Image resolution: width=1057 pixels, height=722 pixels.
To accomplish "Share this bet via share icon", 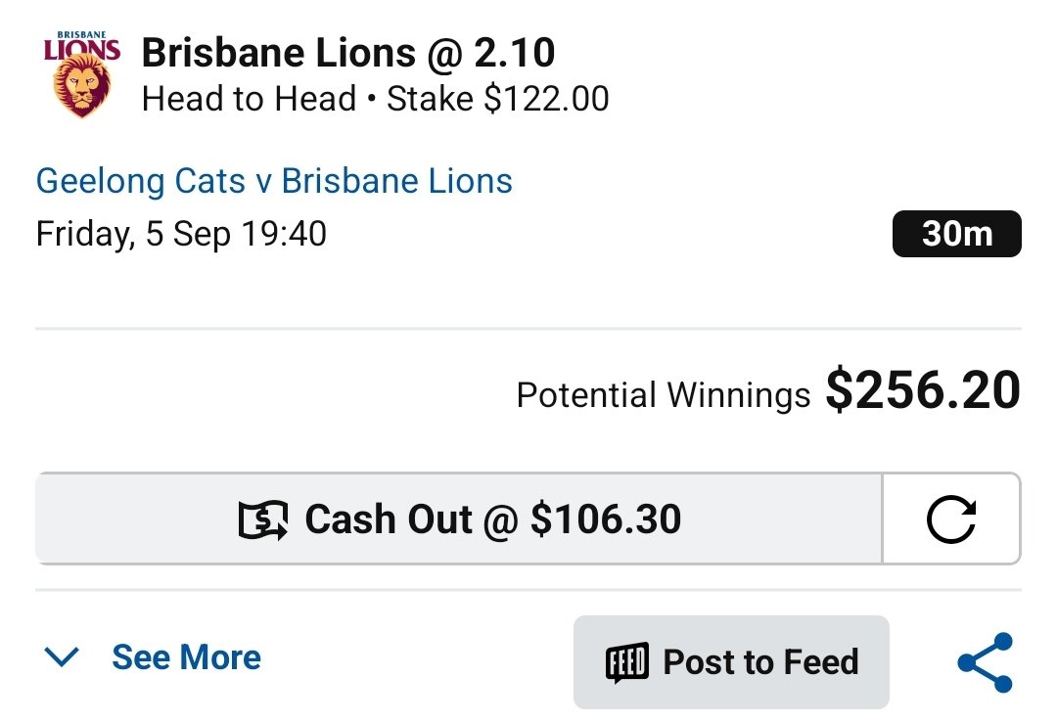I will [985, 662].
